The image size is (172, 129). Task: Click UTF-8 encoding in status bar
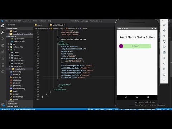click(116, 109)
